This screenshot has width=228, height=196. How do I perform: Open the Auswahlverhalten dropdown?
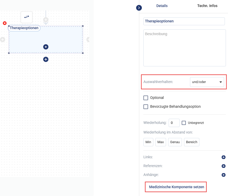click(x=207, y=82)
